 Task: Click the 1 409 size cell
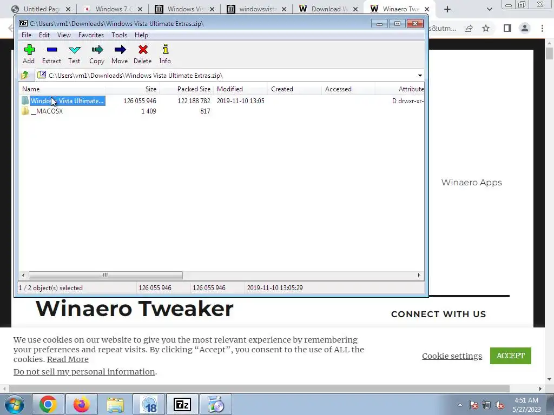pyautogui.click(x=148, y=111)
